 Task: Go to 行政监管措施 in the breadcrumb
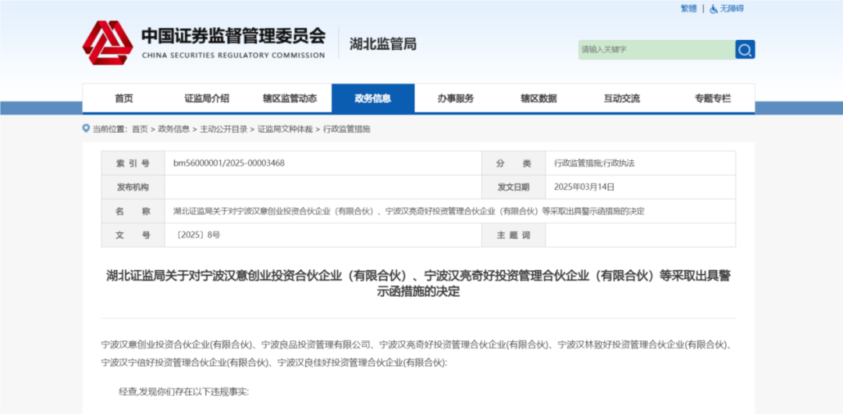click(x=347, y=129)
